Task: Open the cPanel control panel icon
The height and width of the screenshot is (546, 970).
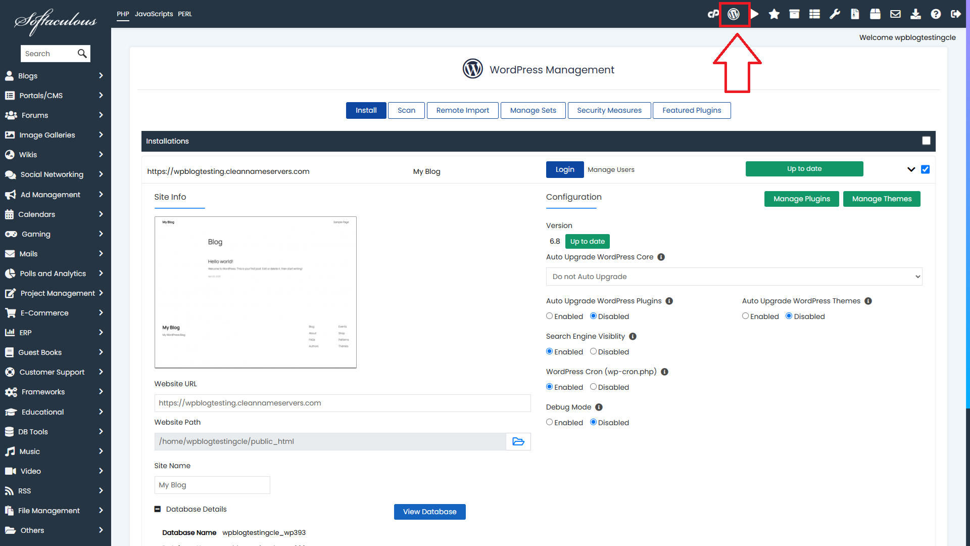Action: click(713, 14)
